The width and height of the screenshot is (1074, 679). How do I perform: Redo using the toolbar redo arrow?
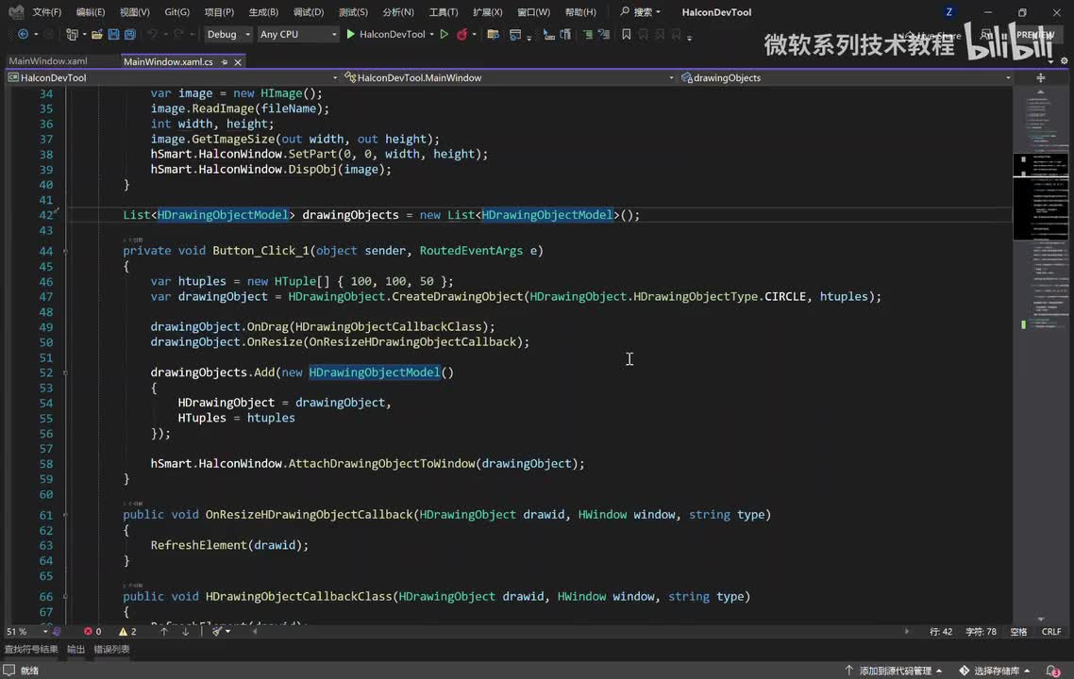click(178, 34)
